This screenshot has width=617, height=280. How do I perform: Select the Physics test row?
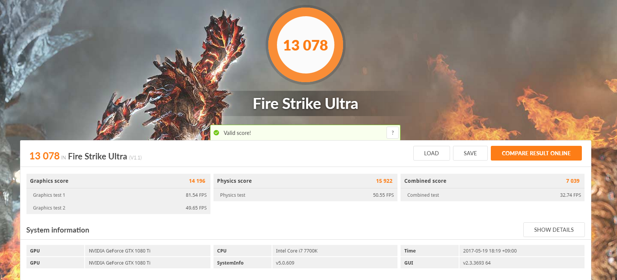point(305,195)
